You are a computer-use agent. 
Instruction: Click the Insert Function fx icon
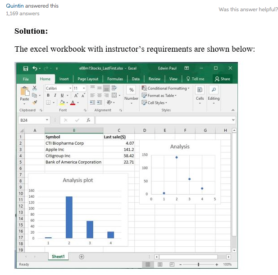point(88,120)
